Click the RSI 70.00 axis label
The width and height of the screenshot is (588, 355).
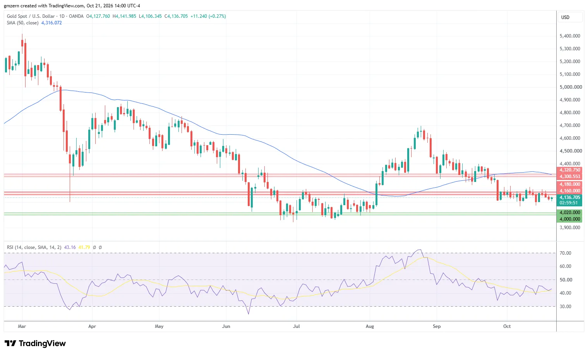pyautogui.click(x=566, y=253)
